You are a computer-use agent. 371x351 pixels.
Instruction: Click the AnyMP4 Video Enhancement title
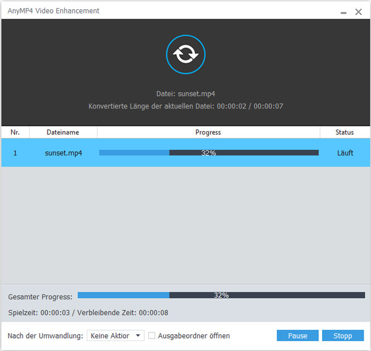53,11
